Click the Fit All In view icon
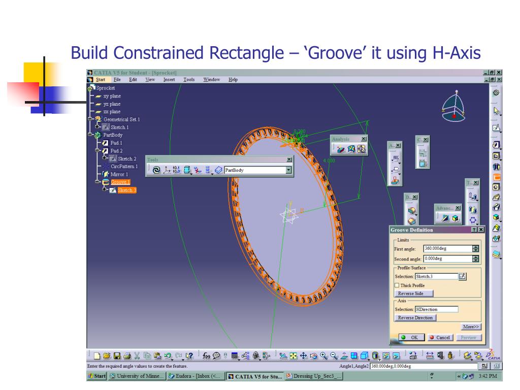The image size is (520, 390). pos(294,356)
